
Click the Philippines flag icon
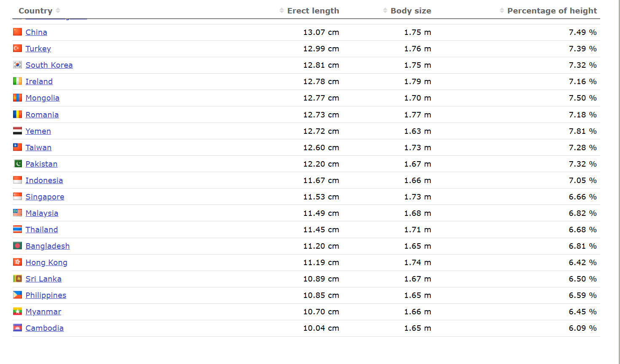(17, 295)
